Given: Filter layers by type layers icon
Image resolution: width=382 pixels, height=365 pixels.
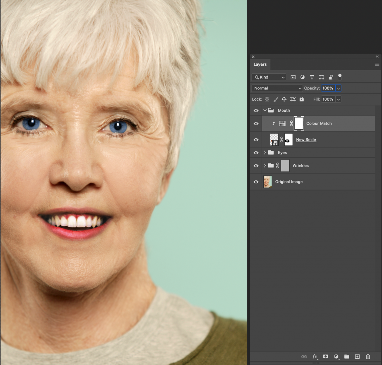Looking at the screenshot, I should [312, 77].
